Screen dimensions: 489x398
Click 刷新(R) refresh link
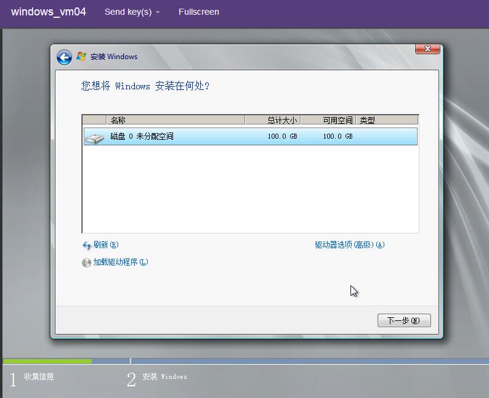106,245
